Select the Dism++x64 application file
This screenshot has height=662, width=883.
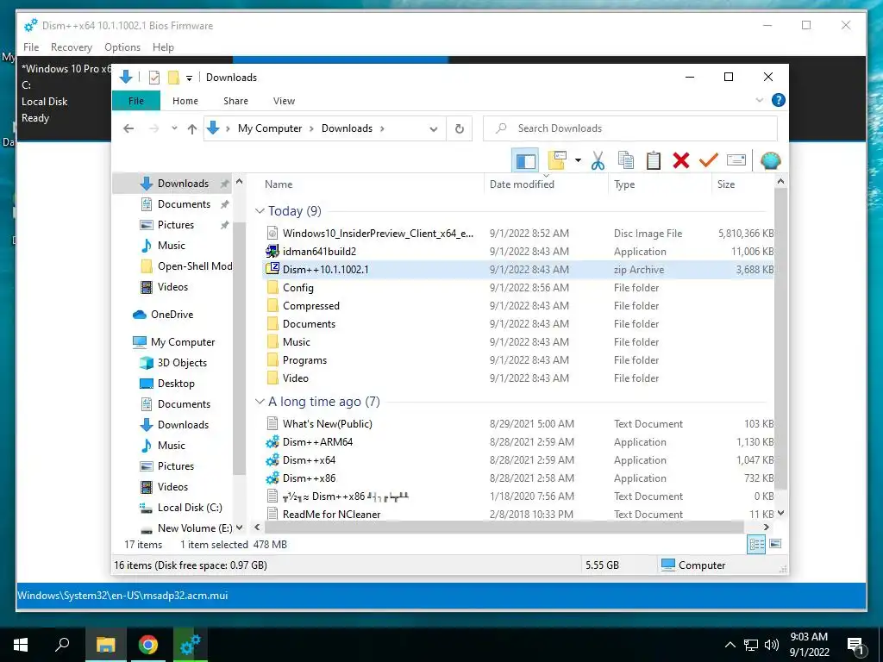pyautogui.click(x=309, y=460)
